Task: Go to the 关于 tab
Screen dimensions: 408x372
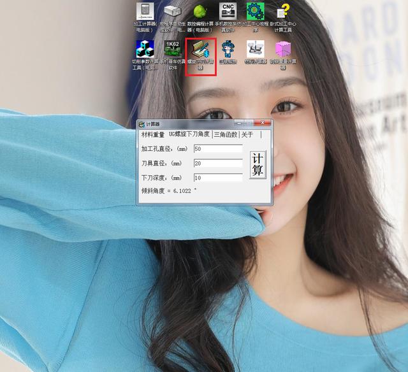Action: [247, 134]
